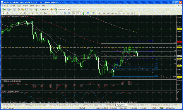Open the Periodicity dropdown arrow
This screenshot has height=110, width=183.
coord(90,13)
